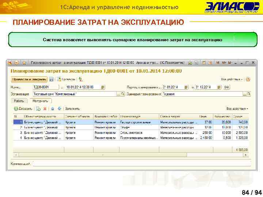The width and height of the screenshot is (263, 197).
Task: Click Провести и закрыть button
Action: [29, 79]
